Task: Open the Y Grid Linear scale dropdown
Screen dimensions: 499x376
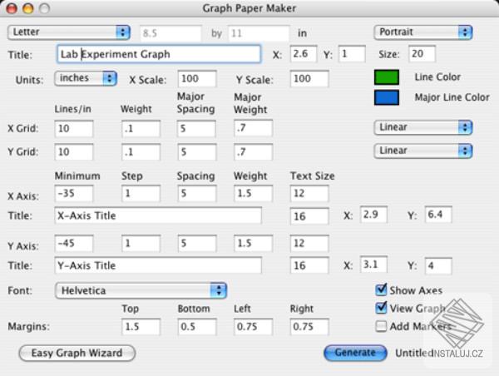Action: point(423,151)
